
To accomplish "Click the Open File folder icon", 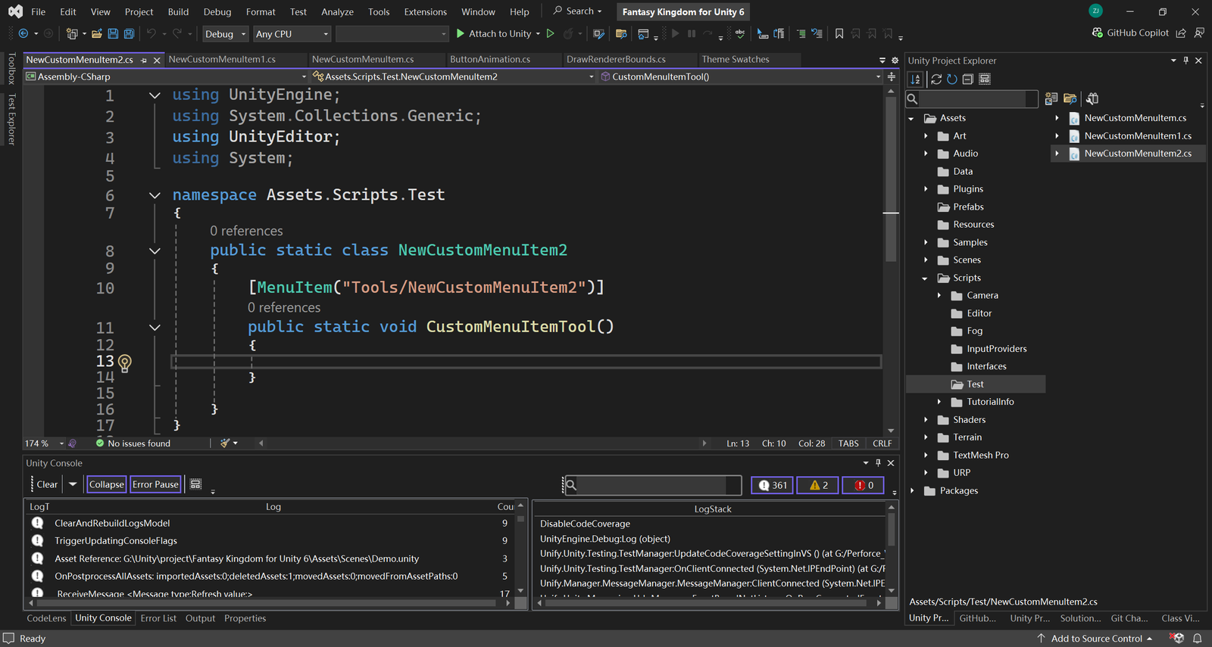I will coord(97,34).
